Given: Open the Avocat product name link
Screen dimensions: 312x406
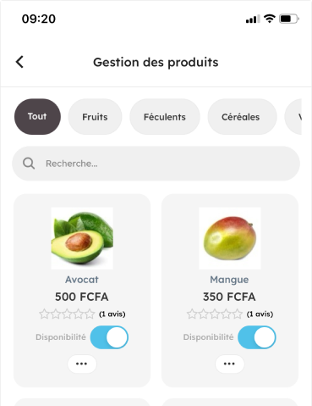Looking at the screenshot, I should pos(82,280).
